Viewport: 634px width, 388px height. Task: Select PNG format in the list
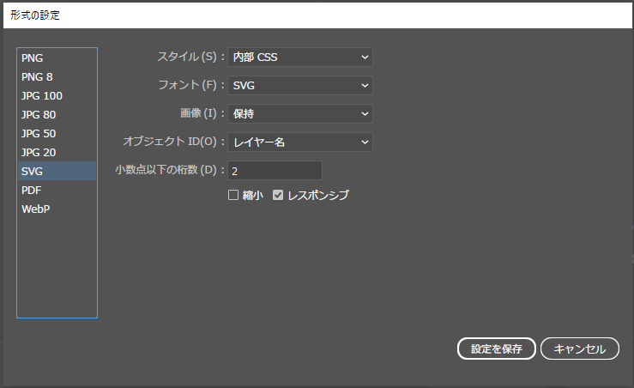pyautogui.click(x=33, y=58)
